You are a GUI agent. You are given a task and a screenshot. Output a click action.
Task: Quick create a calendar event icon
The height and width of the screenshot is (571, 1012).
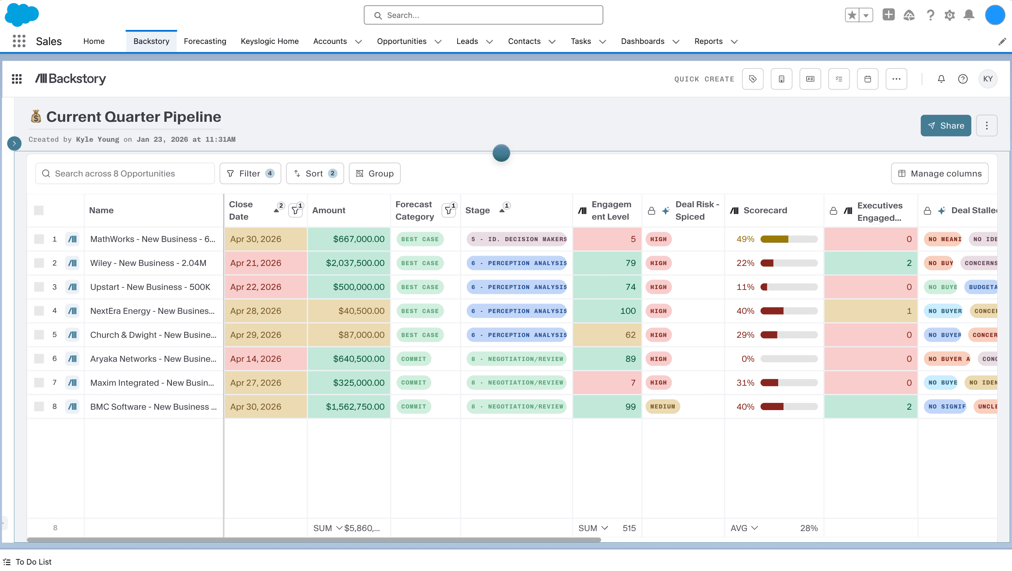868,79
